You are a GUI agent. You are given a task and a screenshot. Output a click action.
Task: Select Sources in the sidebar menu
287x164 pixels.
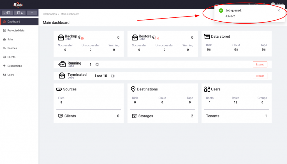pos(12,48)
